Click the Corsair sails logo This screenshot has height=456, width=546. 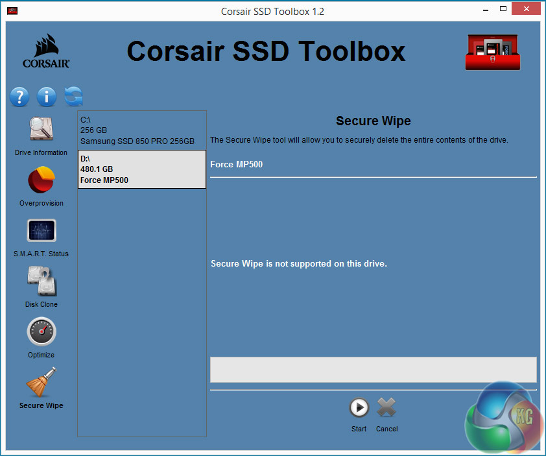(46, 51)
